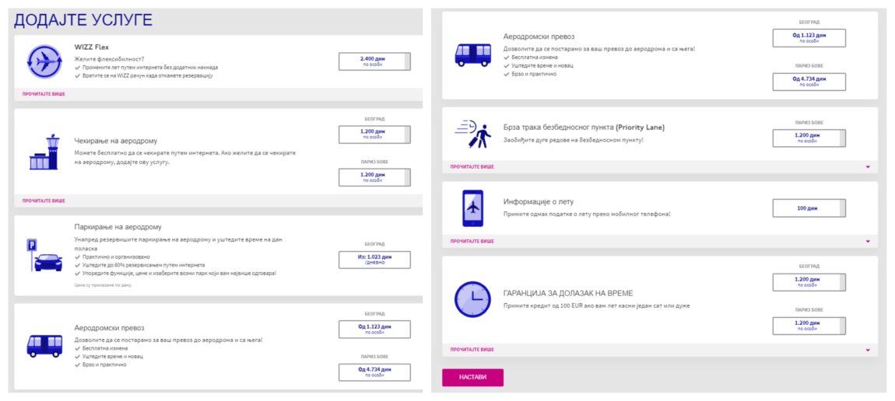Image resolution: width=895 pixels, height=401 pixels.
Task: Click the airport parking car icon
Action: pos(44,256)
